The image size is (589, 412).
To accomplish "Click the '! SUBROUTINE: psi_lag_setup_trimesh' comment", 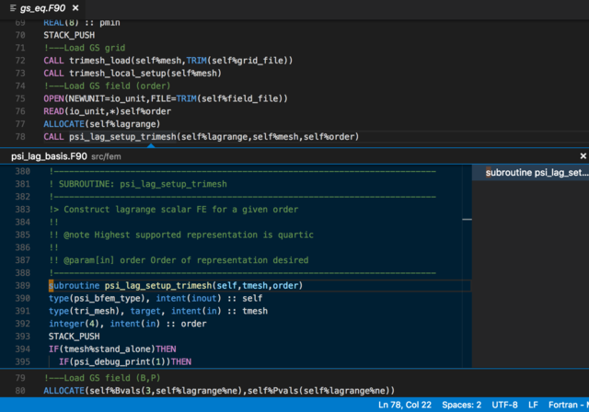I will [138, 184].
